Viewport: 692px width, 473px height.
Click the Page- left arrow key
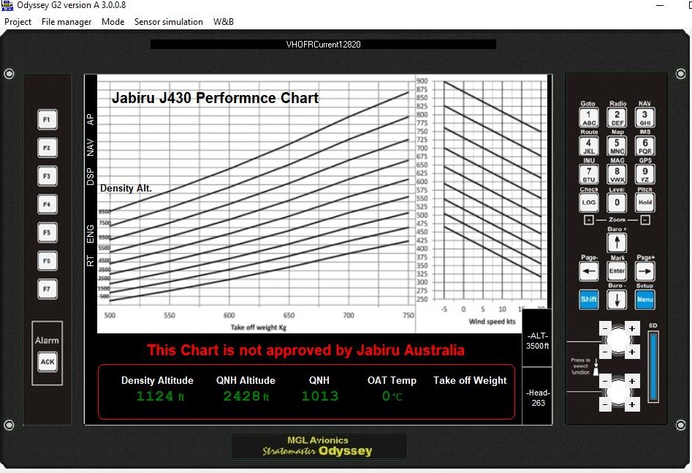coord(589,271)
